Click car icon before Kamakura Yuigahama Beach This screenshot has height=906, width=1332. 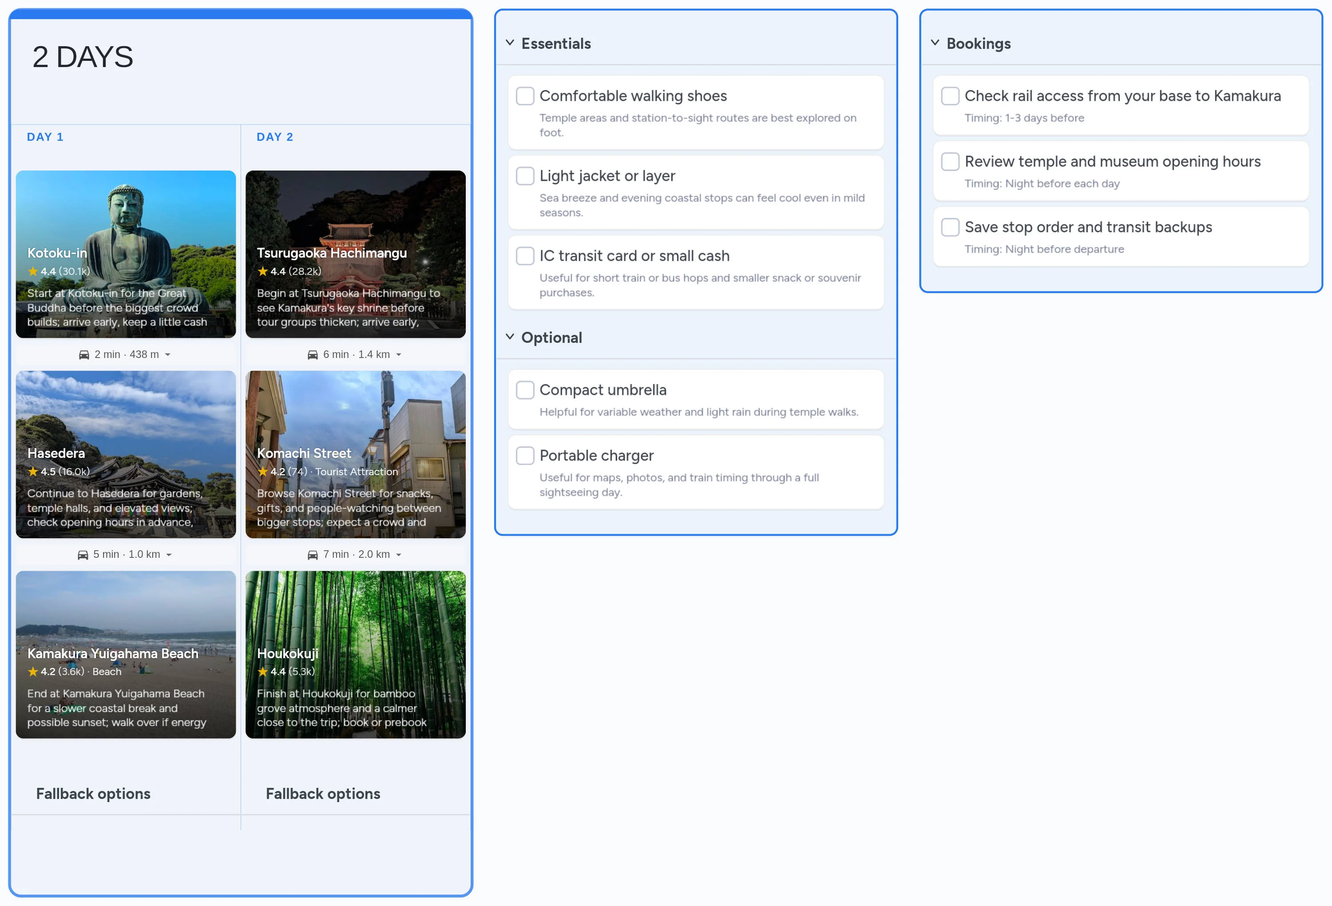(x=83, y=555)
